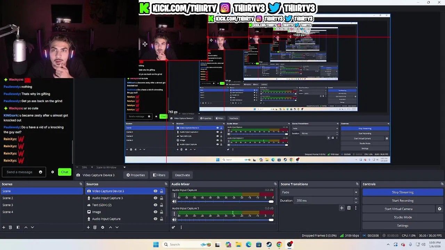
Task: Move scene up arrow in Scenes panel
Action: coord(26,227)
